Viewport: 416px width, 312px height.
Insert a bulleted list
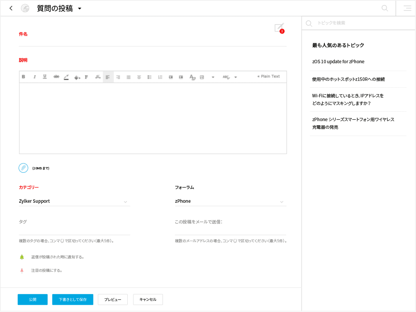click(150, 77)
